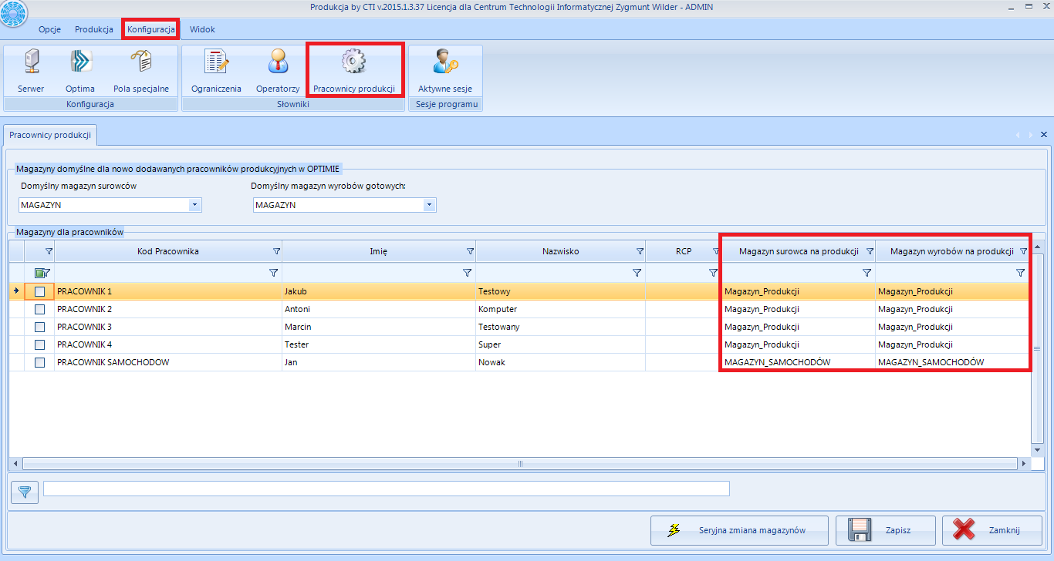Click the application logo orb
1054x561 pixels.
coord(13,12)
